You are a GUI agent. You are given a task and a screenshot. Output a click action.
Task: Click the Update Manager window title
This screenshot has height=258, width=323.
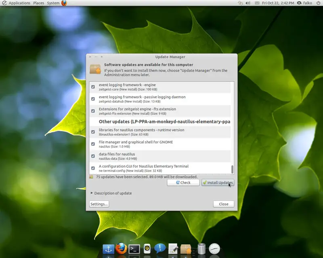pos(170,57)
